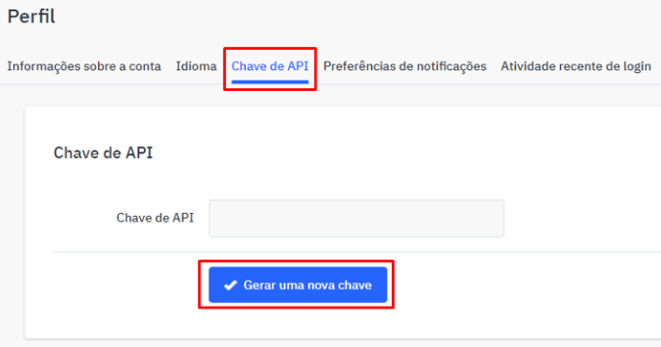Open Preferências de notificações tab

tap(404, 66)
